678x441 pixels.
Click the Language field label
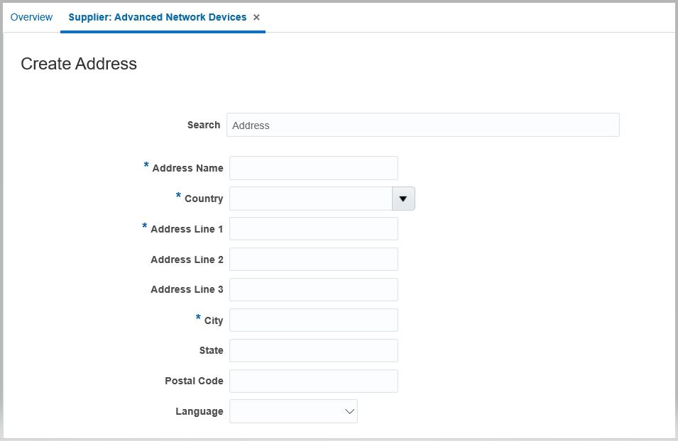pyautogui.click(x=199, y=412)
